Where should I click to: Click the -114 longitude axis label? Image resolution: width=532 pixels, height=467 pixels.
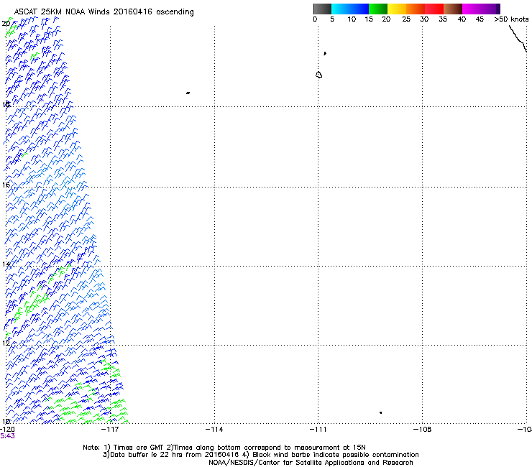click(214, 430)
